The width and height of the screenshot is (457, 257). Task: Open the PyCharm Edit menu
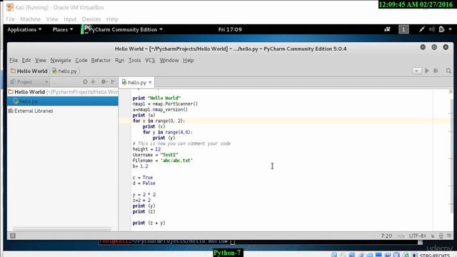[x=26, y=60]
